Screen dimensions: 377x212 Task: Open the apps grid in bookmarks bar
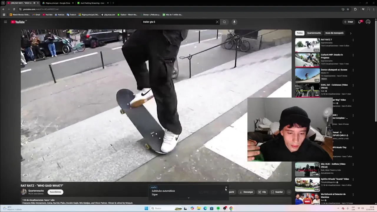tap(4, 14)
